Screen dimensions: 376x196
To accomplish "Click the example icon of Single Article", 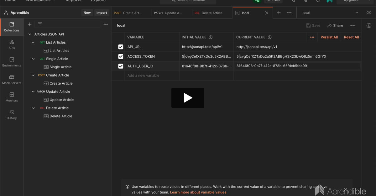I will pos(46,67).
